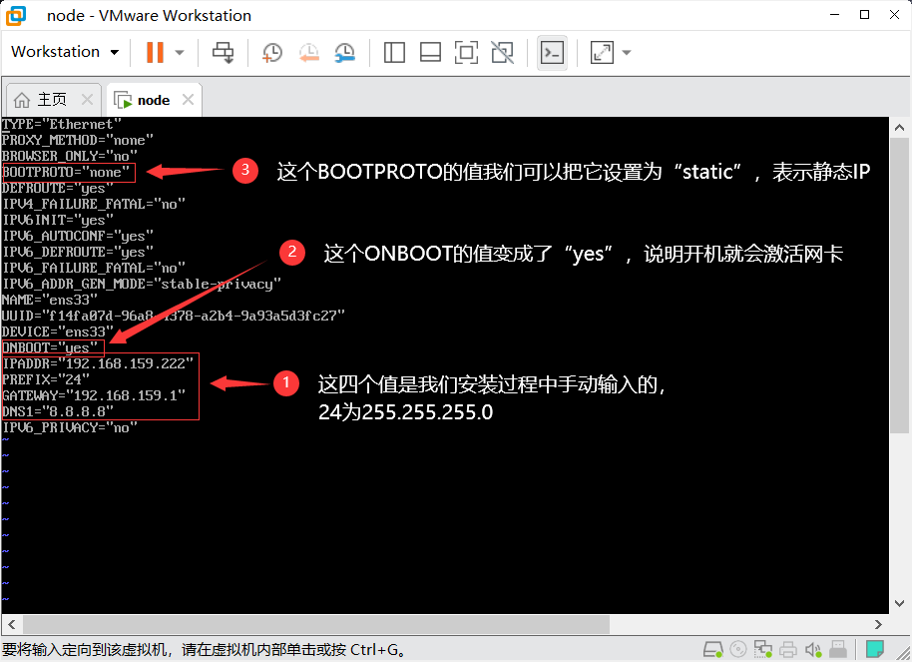Screen dimensions: 912x662
Task: Toggle the console view button
Action: 552,52
